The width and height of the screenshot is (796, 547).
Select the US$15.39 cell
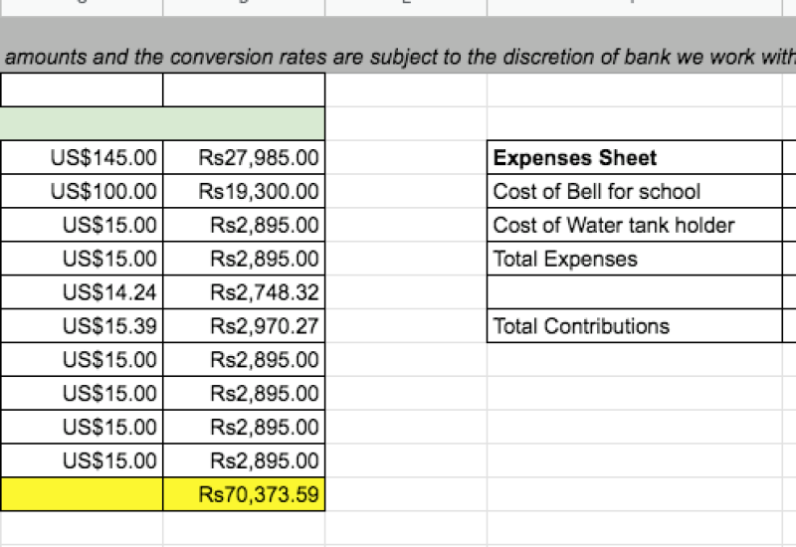82,326
